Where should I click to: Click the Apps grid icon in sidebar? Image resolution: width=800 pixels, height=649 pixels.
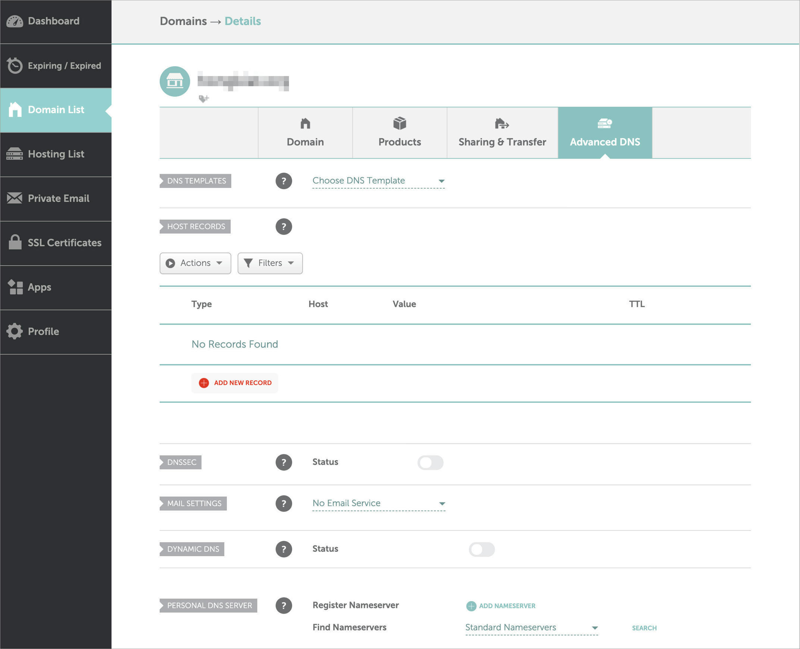pos(15,287)
